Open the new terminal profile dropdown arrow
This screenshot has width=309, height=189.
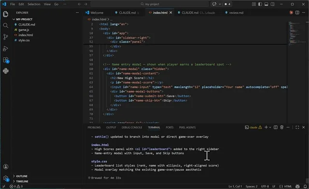(270, 127)
